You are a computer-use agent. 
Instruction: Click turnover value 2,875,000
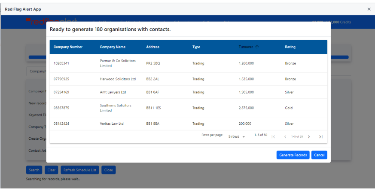pos(246,108)
